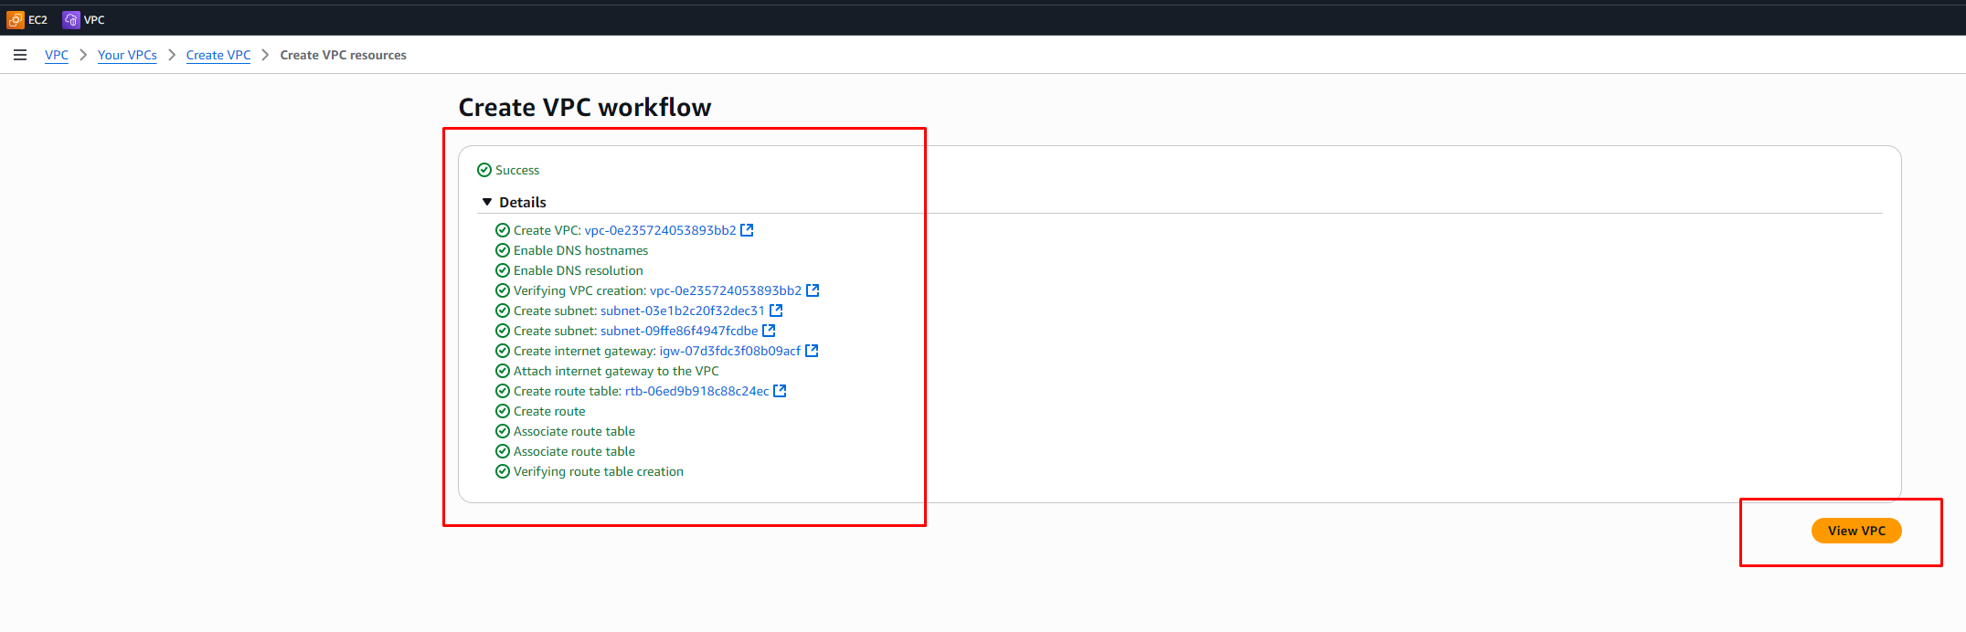
Task: Open external link icon for subnet-09ffe86f4947fcdbe
Action: click(769, 331)
